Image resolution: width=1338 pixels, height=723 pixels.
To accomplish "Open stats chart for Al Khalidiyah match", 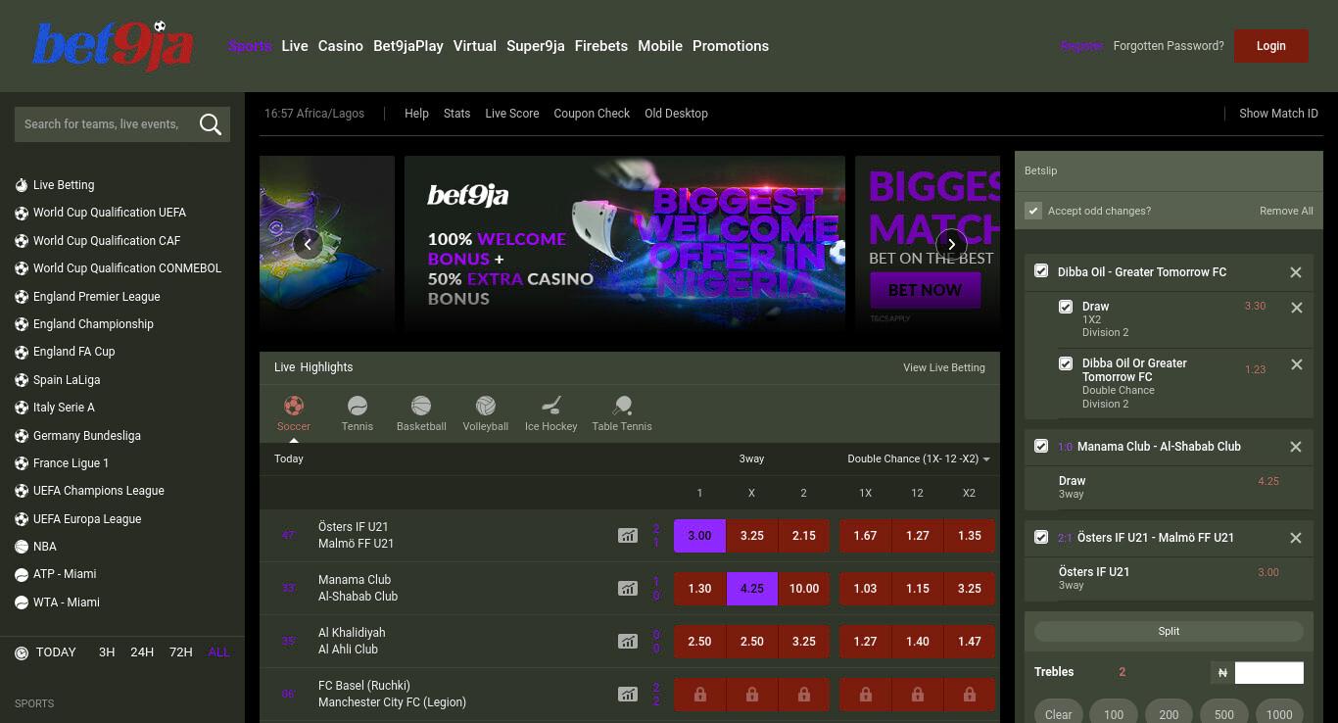I will click(x=628, y=642).
